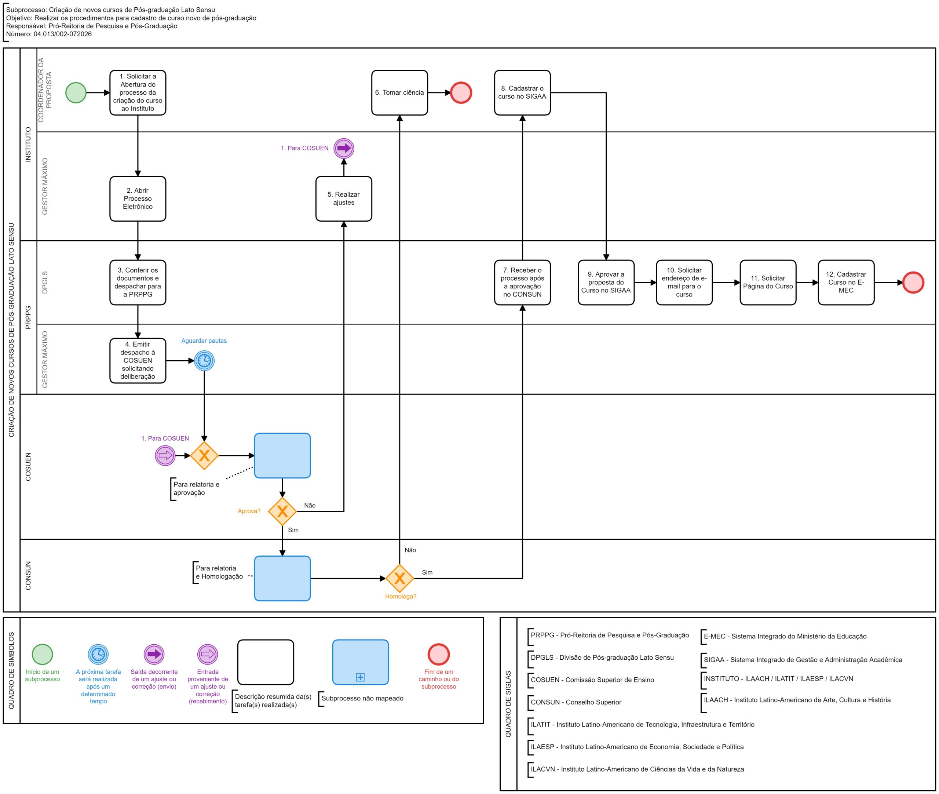Image resolution: width=939 pixels, height=794 pixels.
Task: Click '1. Para COSUEN' label near Realizar ajustes
Action: 304,148
